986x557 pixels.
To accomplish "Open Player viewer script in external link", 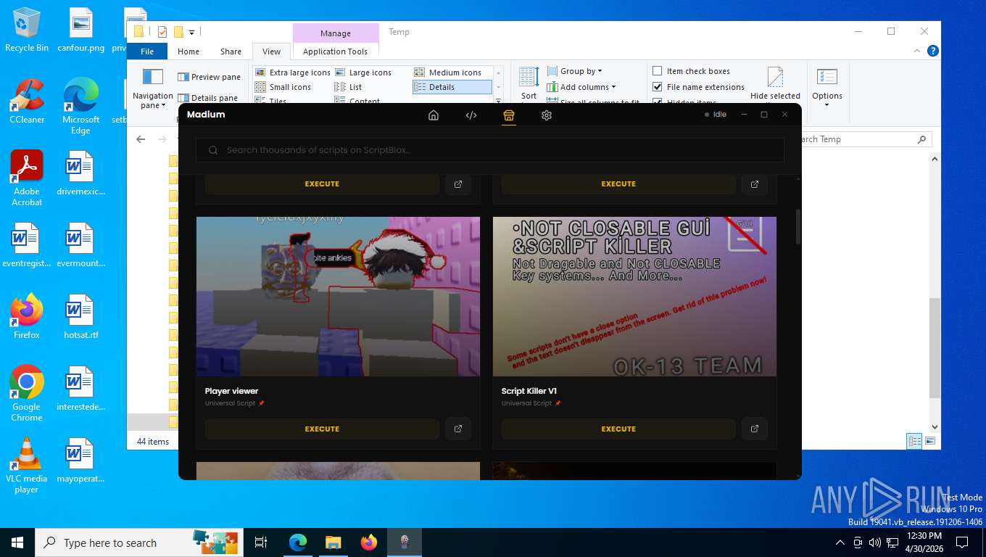I will (x=458, y=429).
